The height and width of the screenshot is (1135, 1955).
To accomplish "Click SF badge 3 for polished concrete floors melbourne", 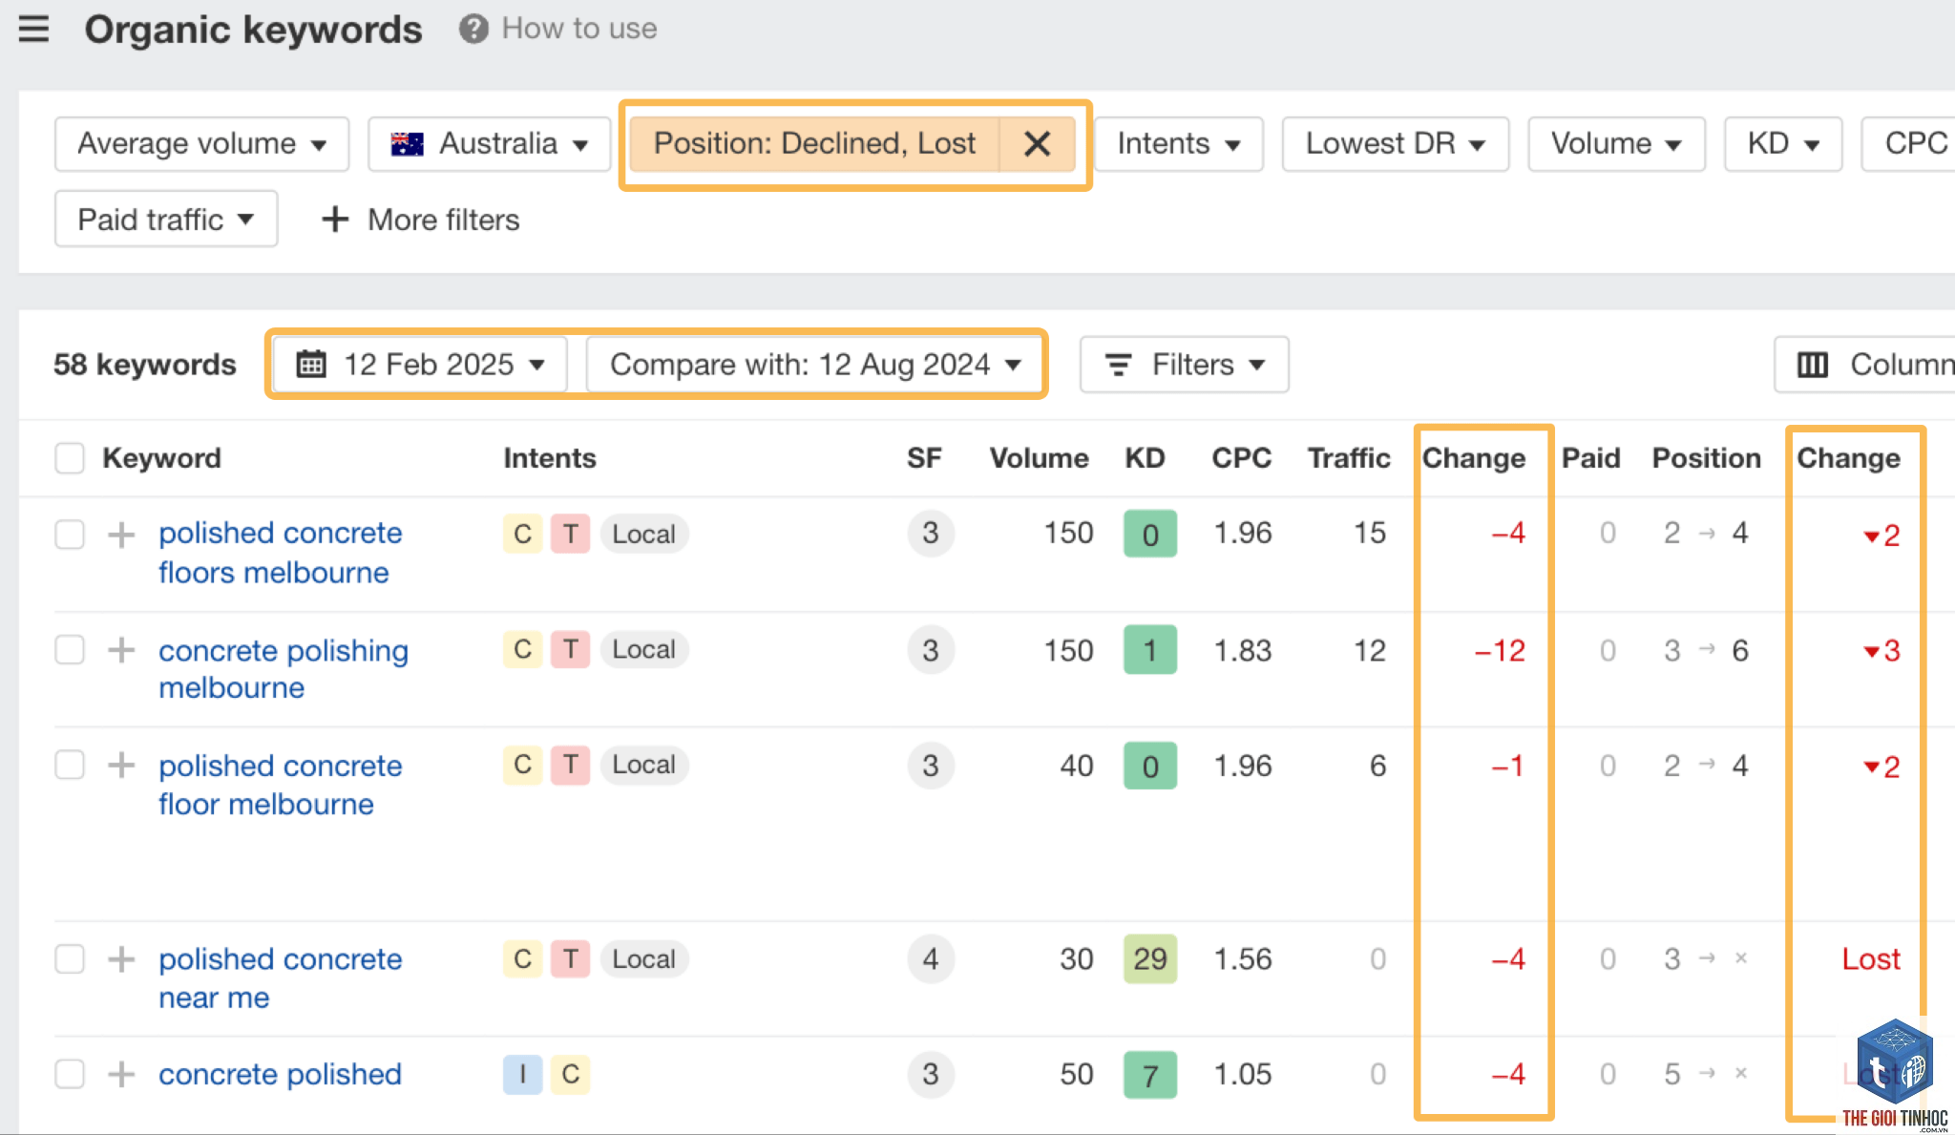I will coord(931,534).
